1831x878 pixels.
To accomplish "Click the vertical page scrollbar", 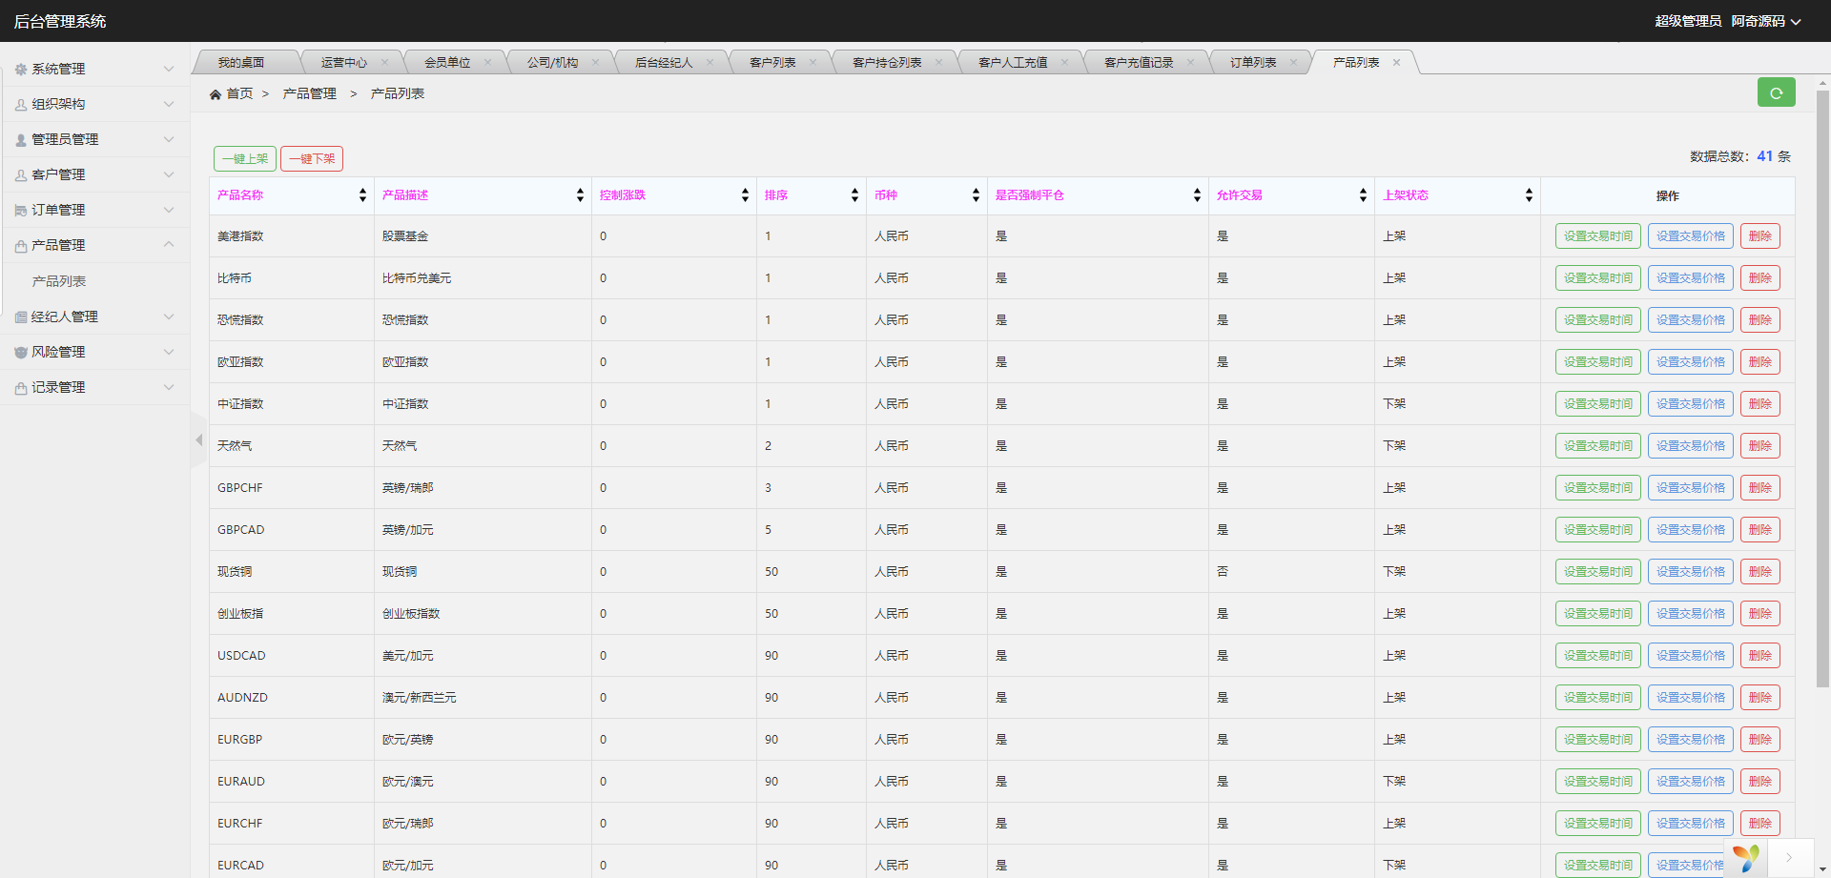I will 1822,381.
